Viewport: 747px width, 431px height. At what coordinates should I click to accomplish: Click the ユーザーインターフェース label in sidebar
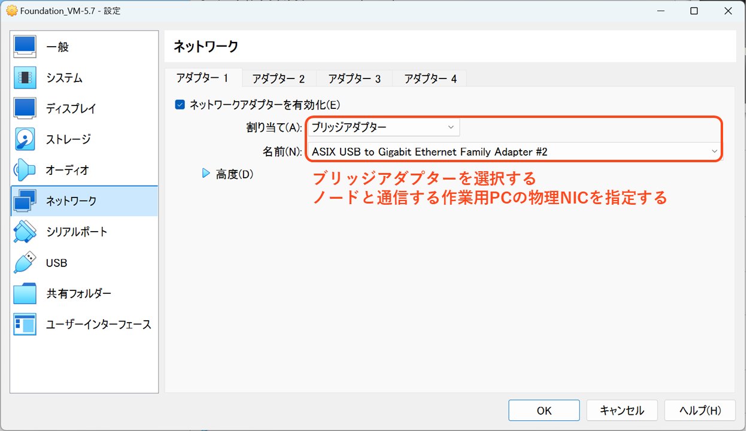[99, 324]
